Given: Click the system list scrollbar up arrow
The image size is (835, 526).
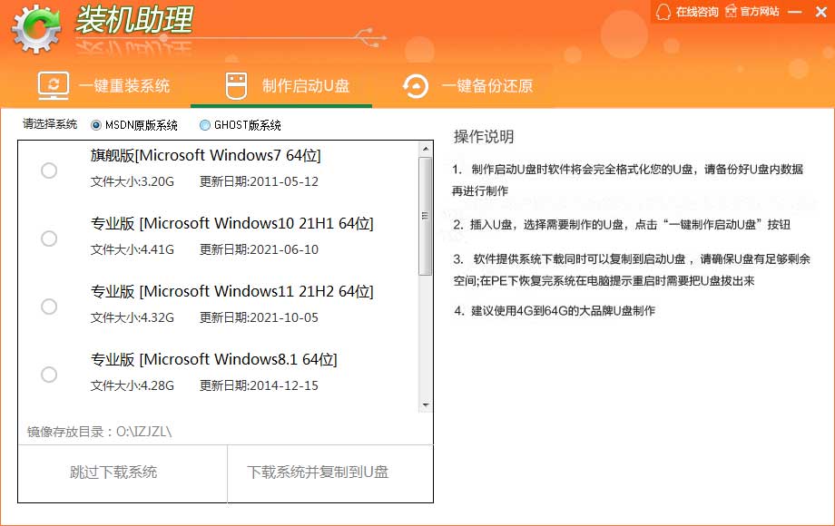Looking at the screenshot, I should (x=425, y=150).
